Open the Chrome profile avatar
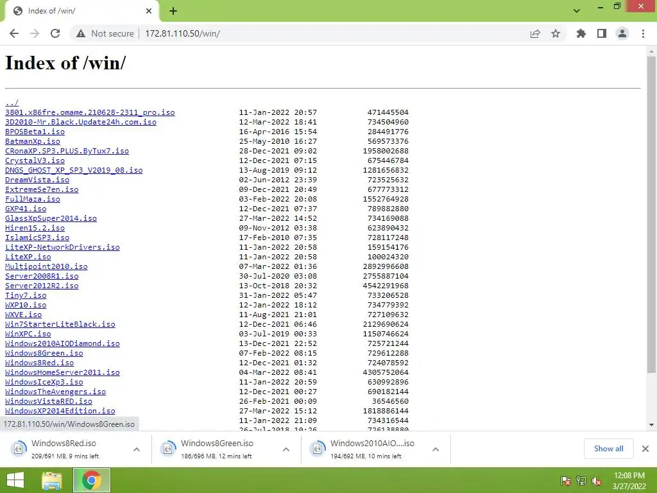657x493 pixels. (622, 33)
